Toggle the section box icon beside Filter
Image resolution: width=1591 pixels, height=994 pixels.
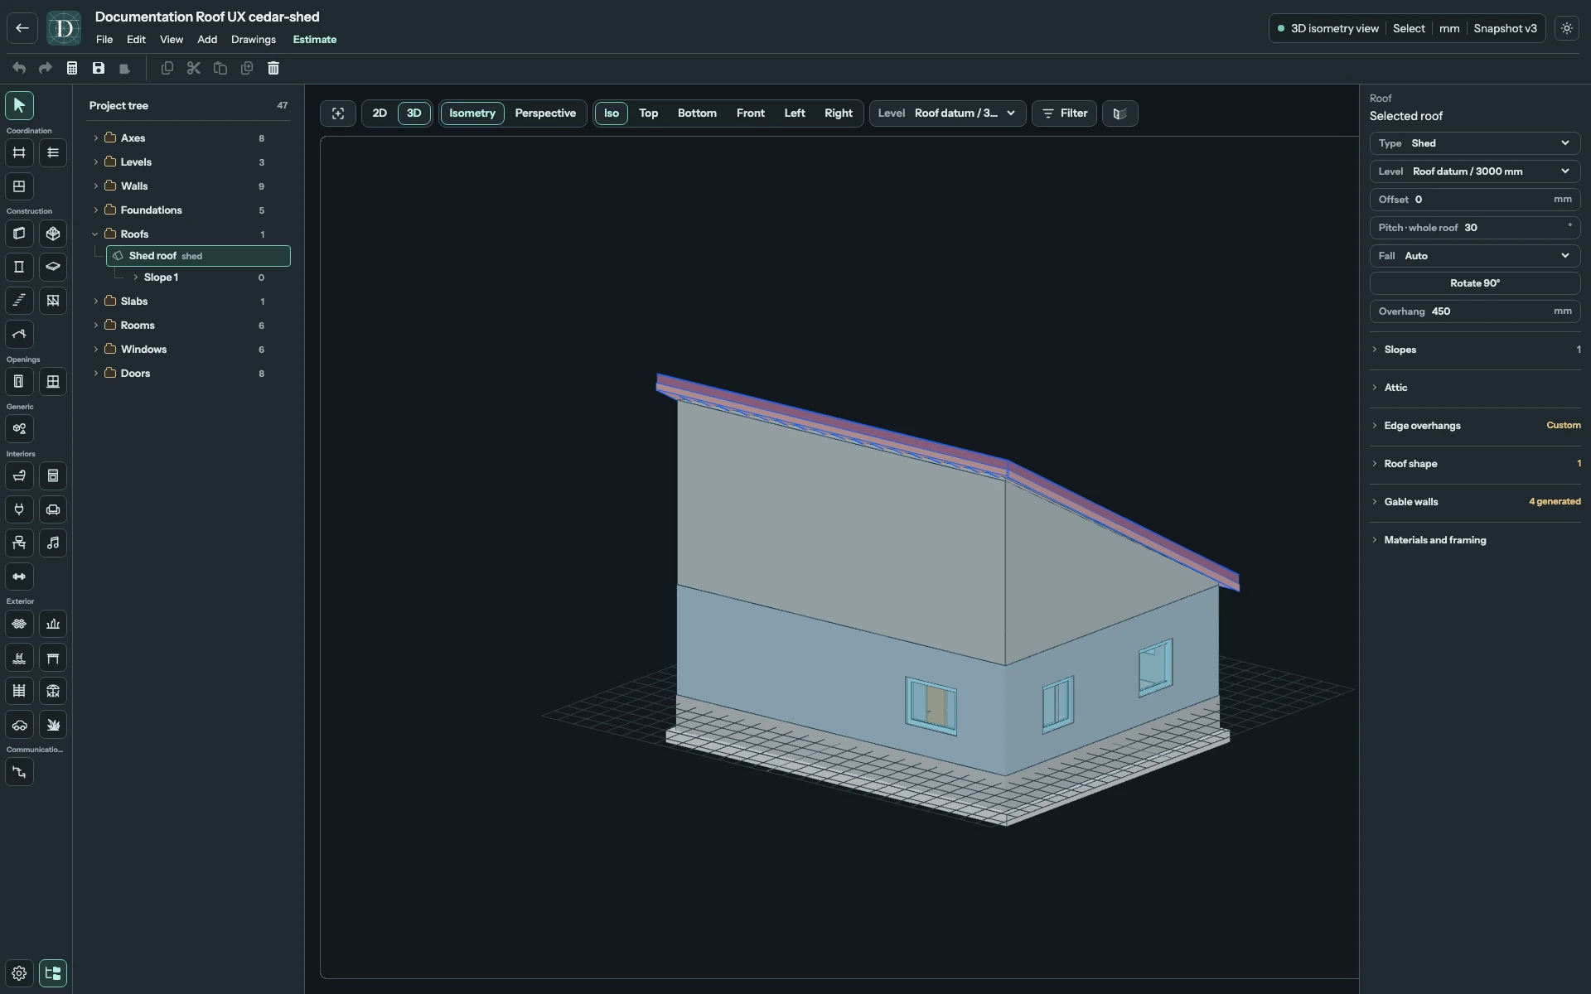pyautogui.click(x=1120, y=113)
